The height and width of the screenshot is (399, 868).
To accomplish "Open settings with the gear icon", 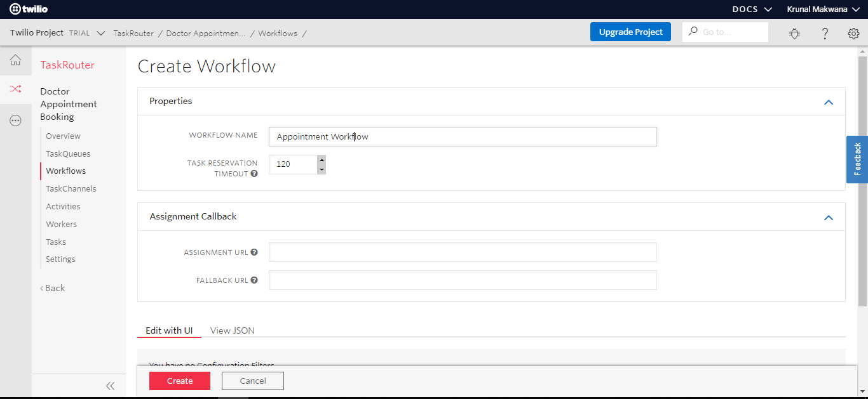I will (853, 33).
